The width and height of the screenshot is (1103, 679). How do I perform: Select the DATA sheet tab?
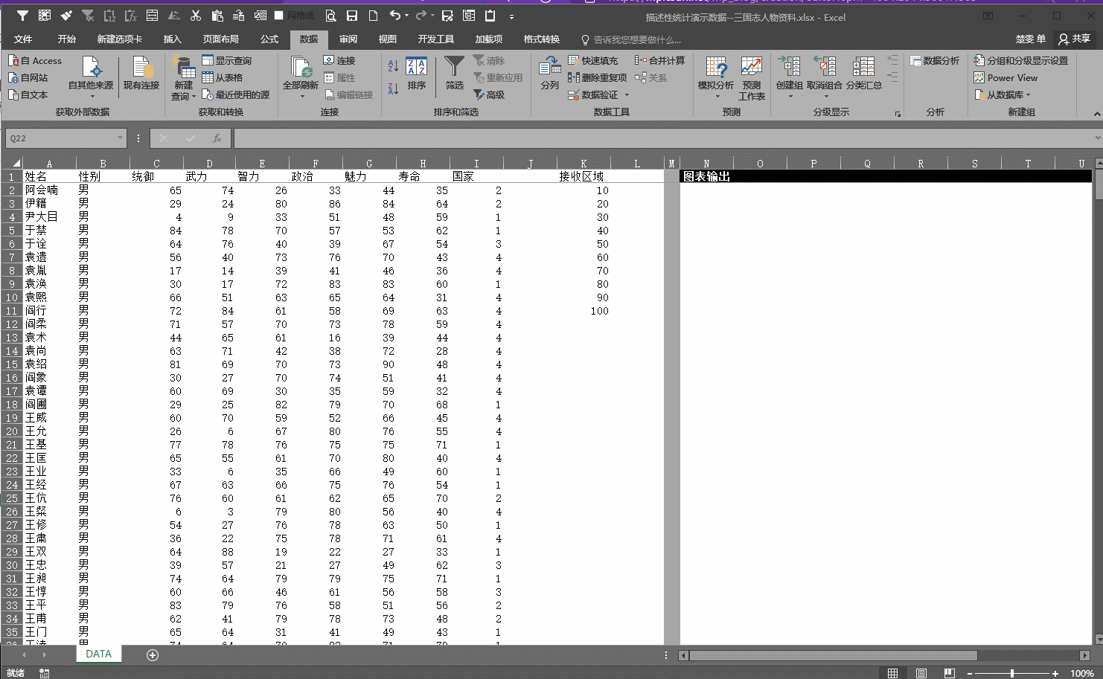[x=98, y=654]
